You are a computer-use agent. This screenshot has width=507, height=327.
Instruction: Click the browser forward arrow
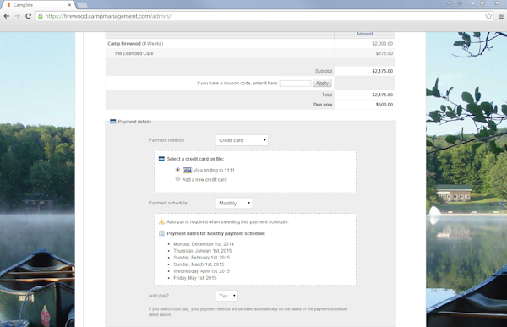coord(18,16)
